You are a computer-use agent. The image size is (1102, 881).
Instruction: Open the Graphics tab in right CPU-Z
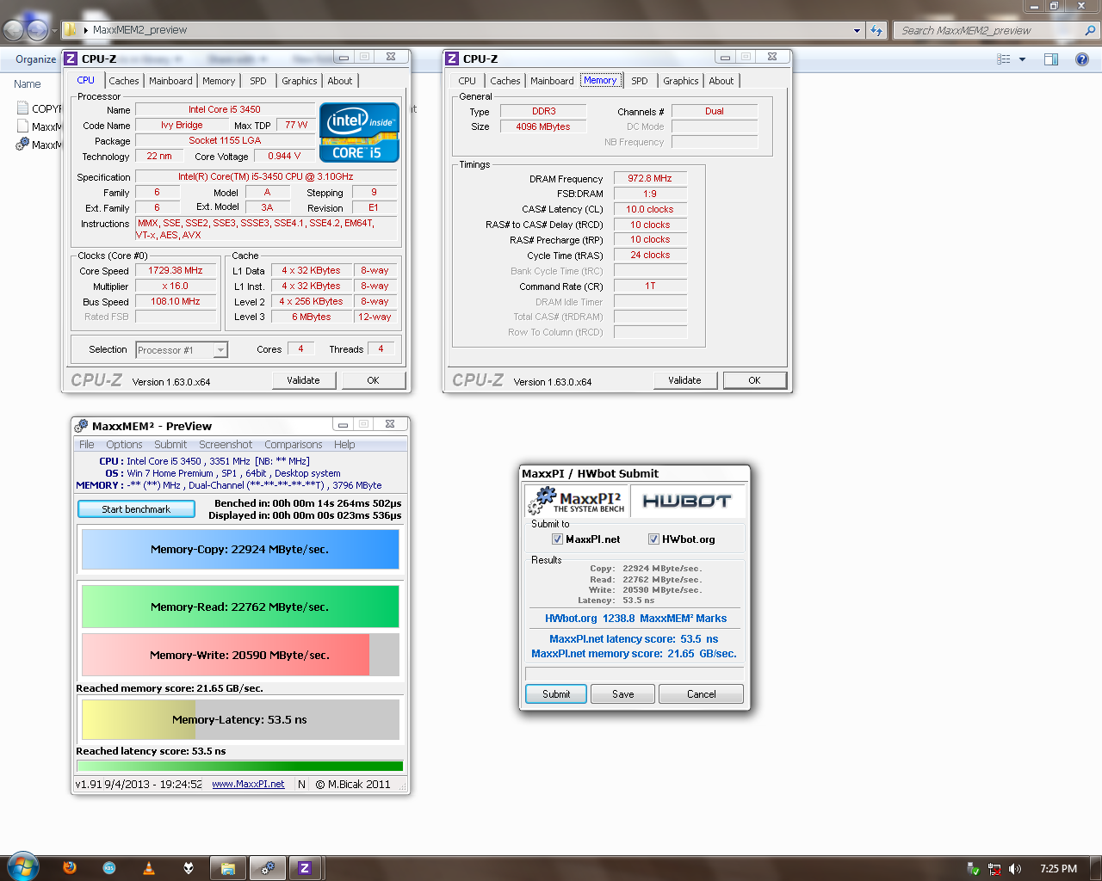680,81
